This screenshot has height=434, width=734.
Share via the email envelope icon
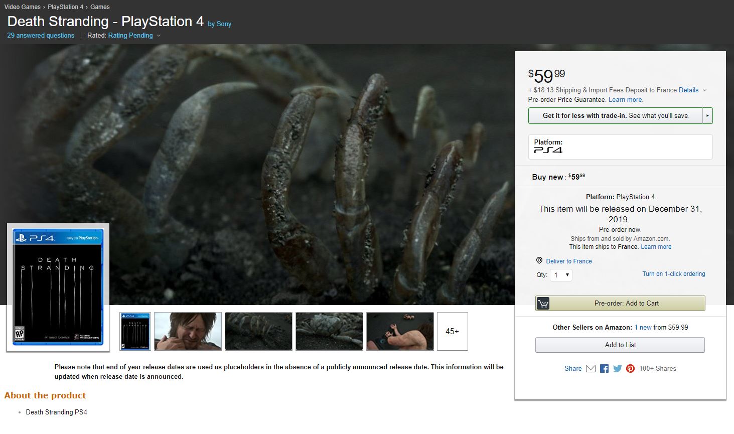[591, 369]
